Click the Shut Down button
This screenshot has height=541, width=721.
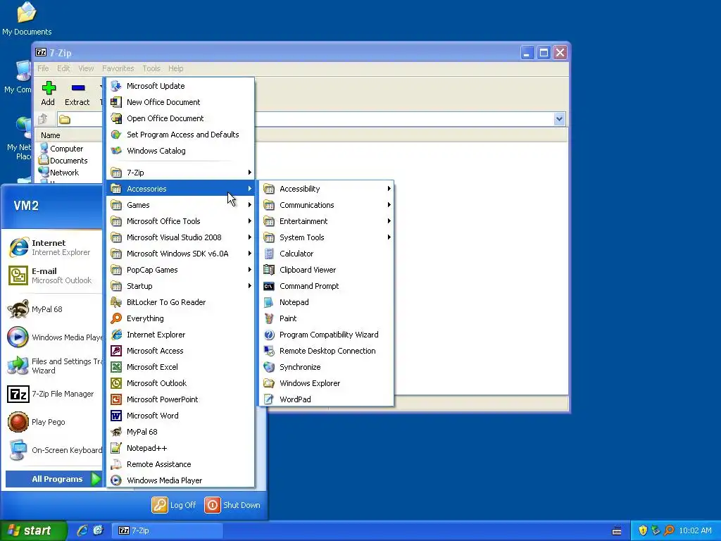click(232, 504)
